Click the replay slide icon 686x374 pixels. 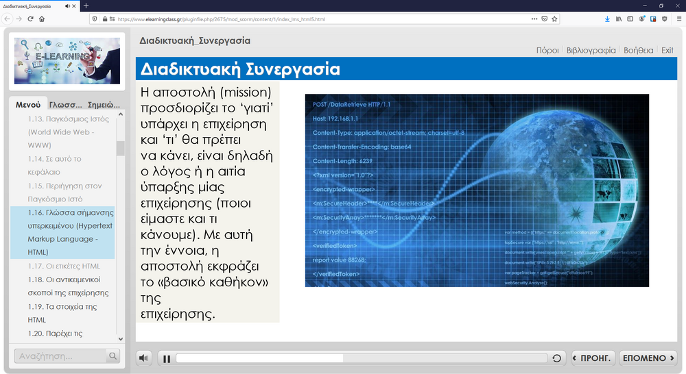557,358
